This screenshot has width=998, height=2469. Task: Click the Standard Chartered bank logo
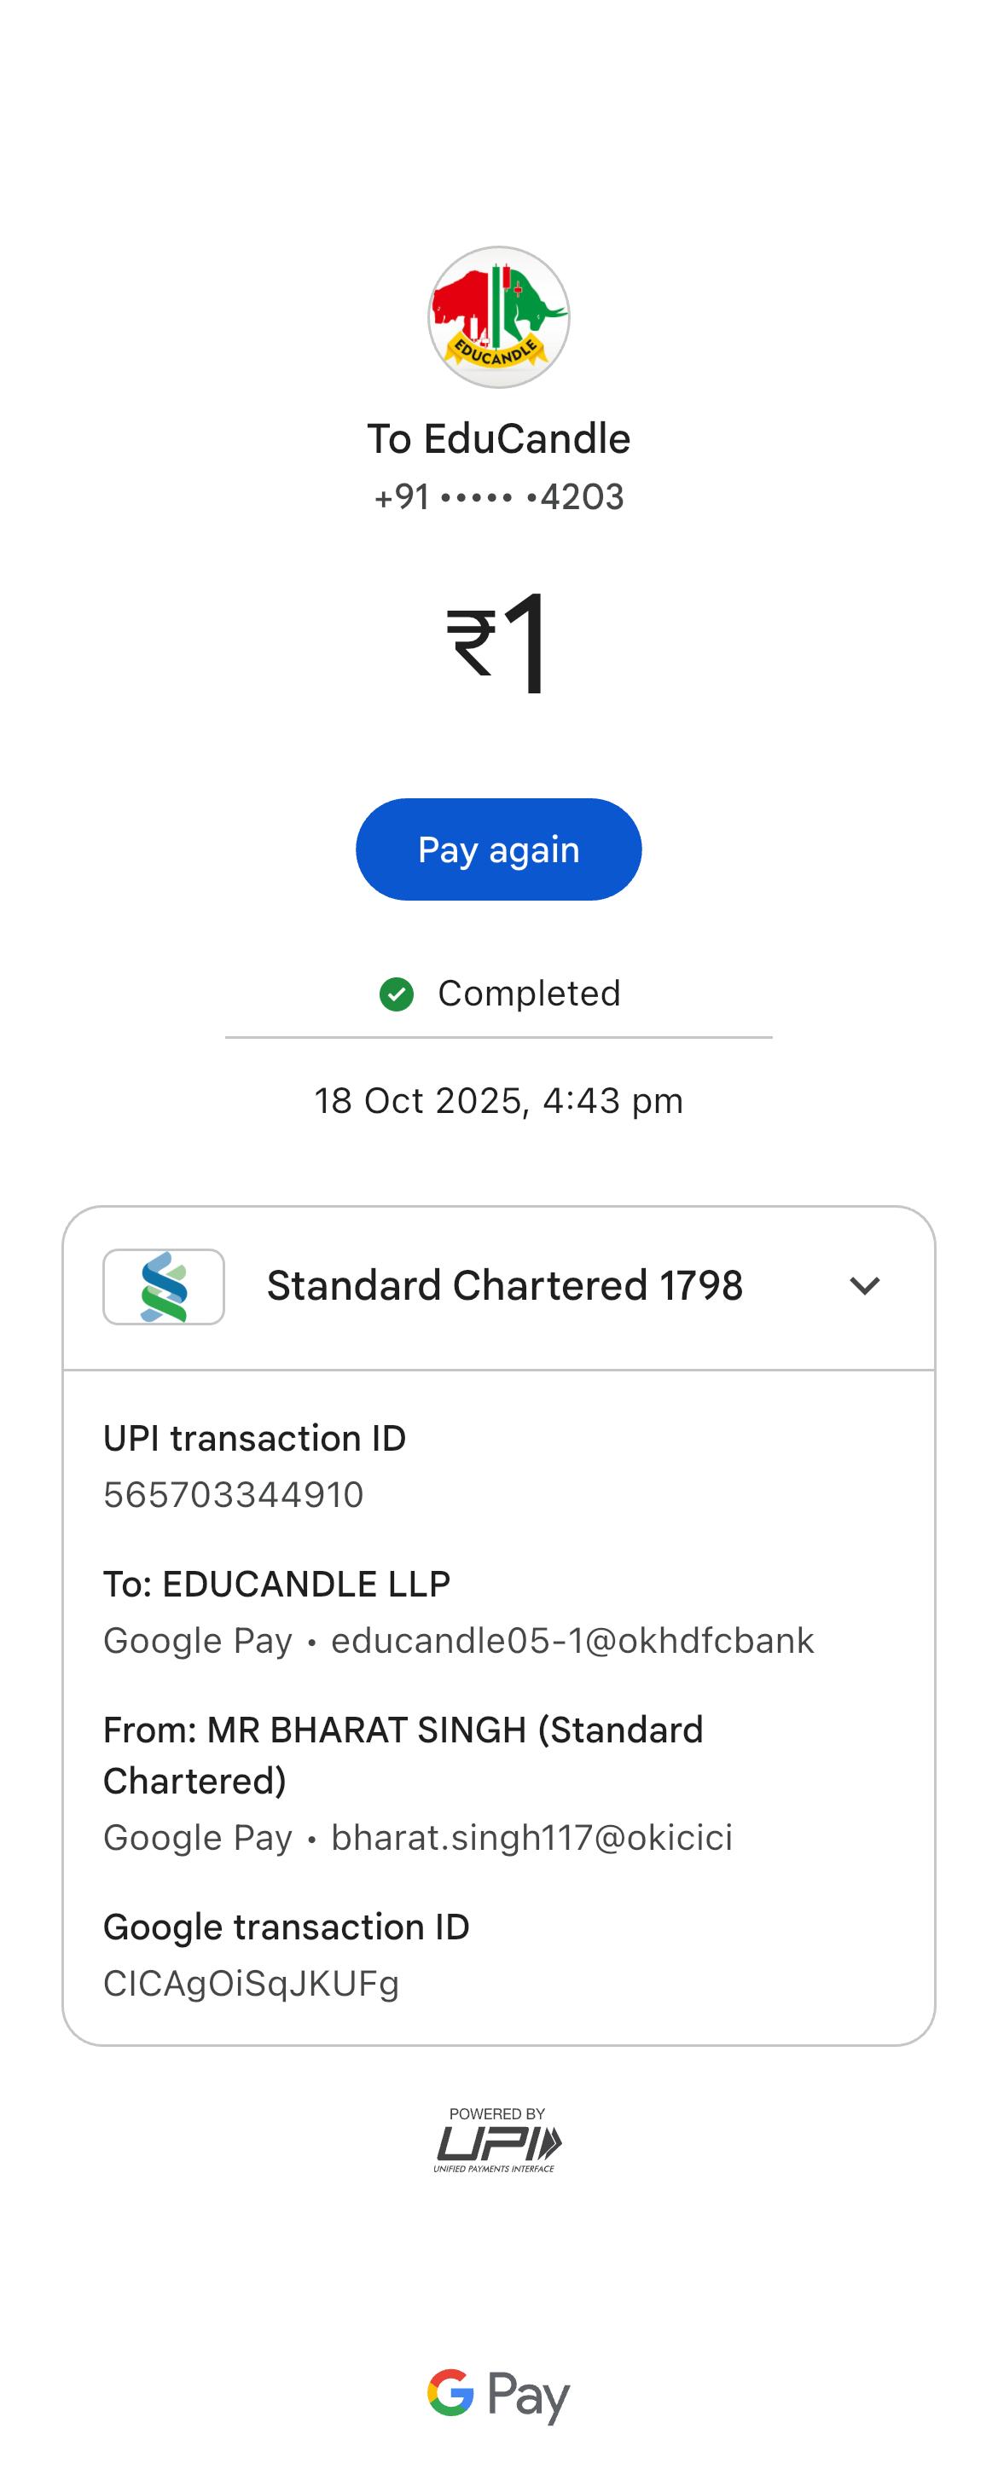164,1286
